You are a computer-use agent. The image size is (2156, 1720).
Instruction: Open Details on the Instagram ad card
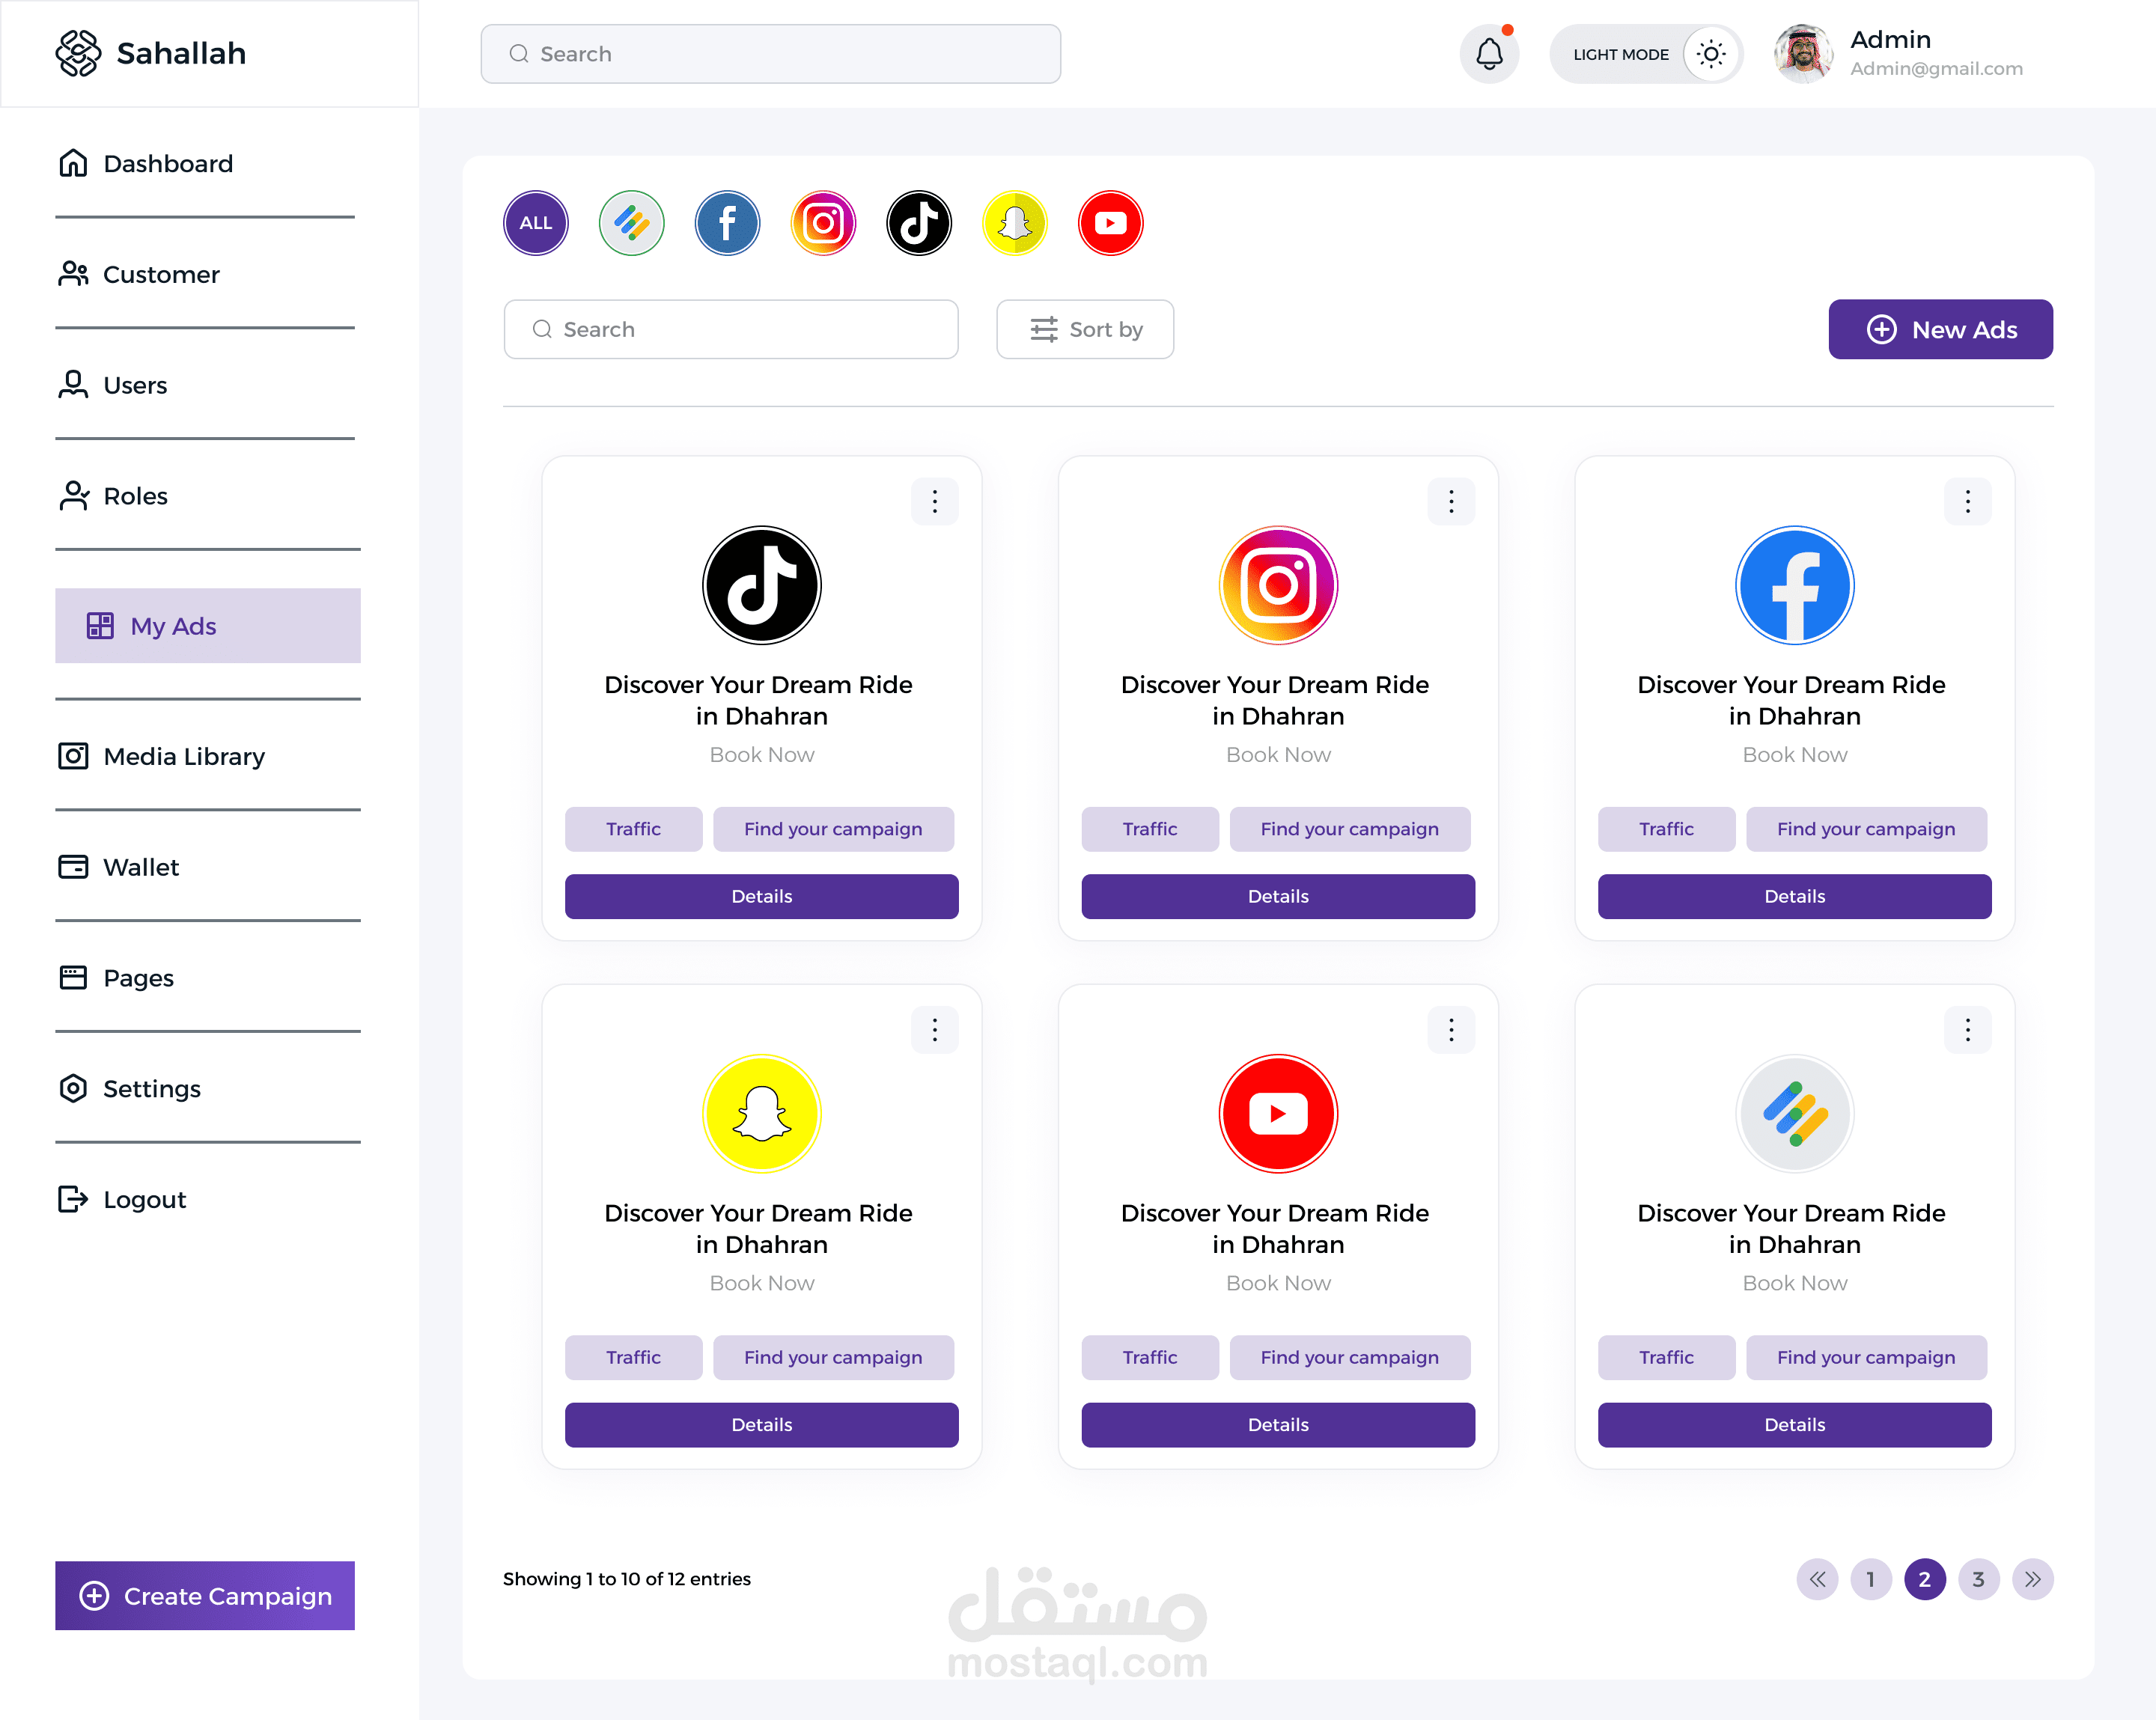click(1278, 896)
